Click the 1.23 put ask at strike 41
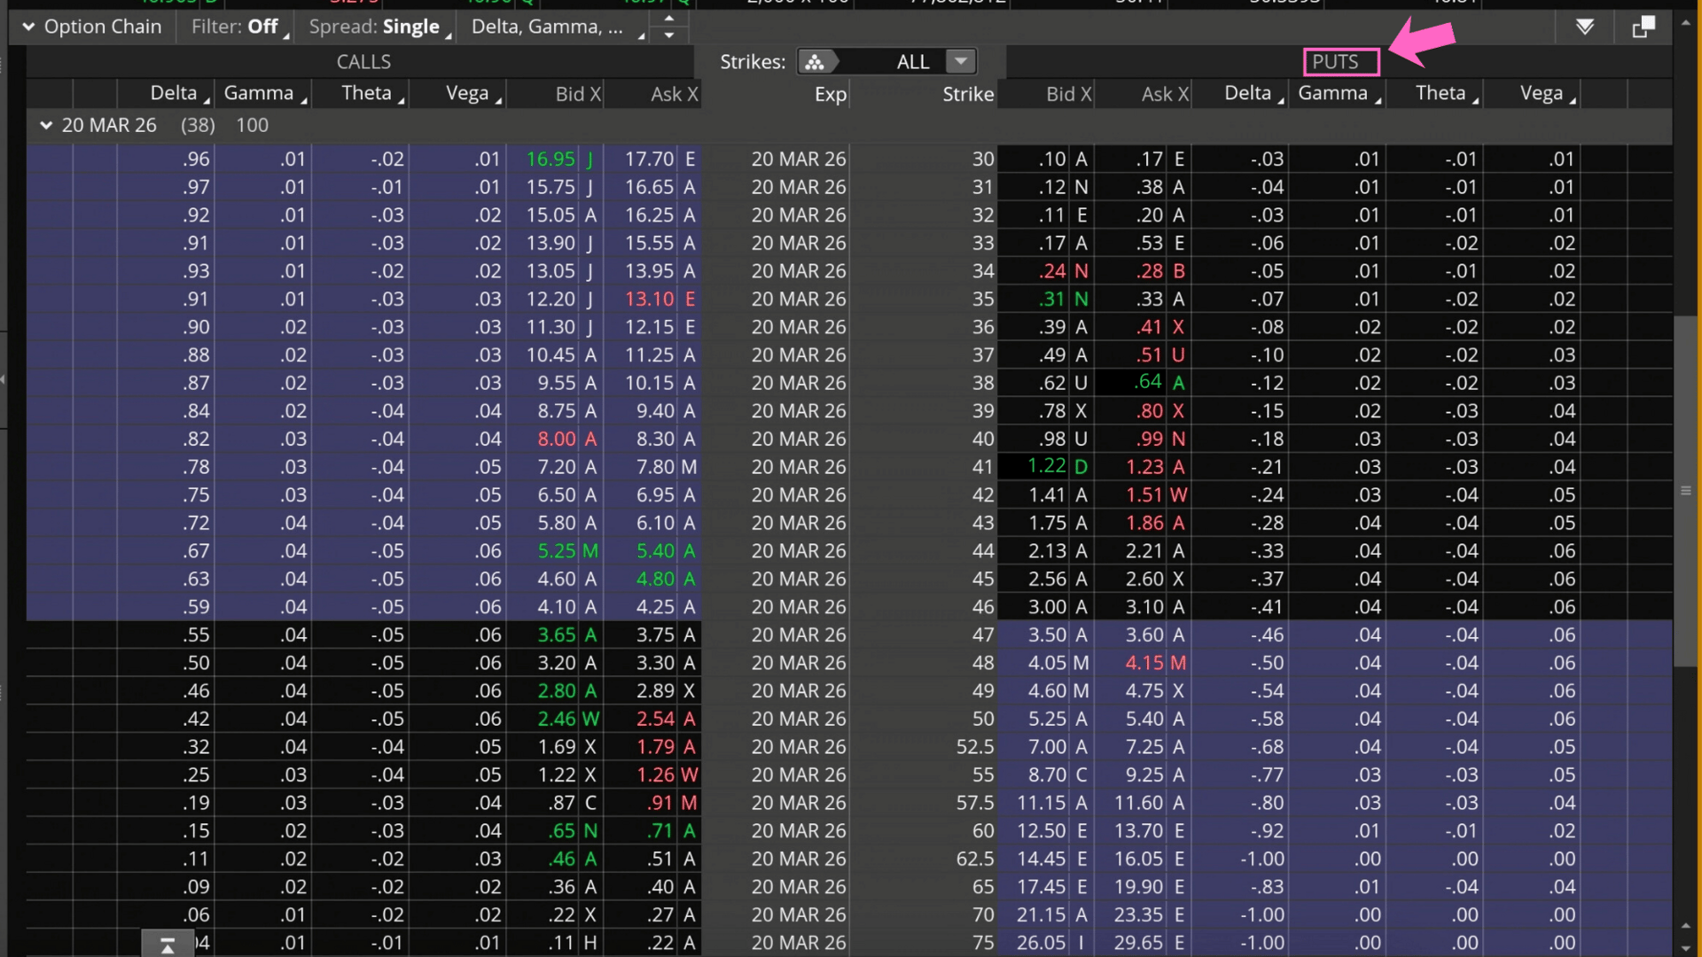The height and width of the screenshot is (957, 1702). pos(1144,467)
